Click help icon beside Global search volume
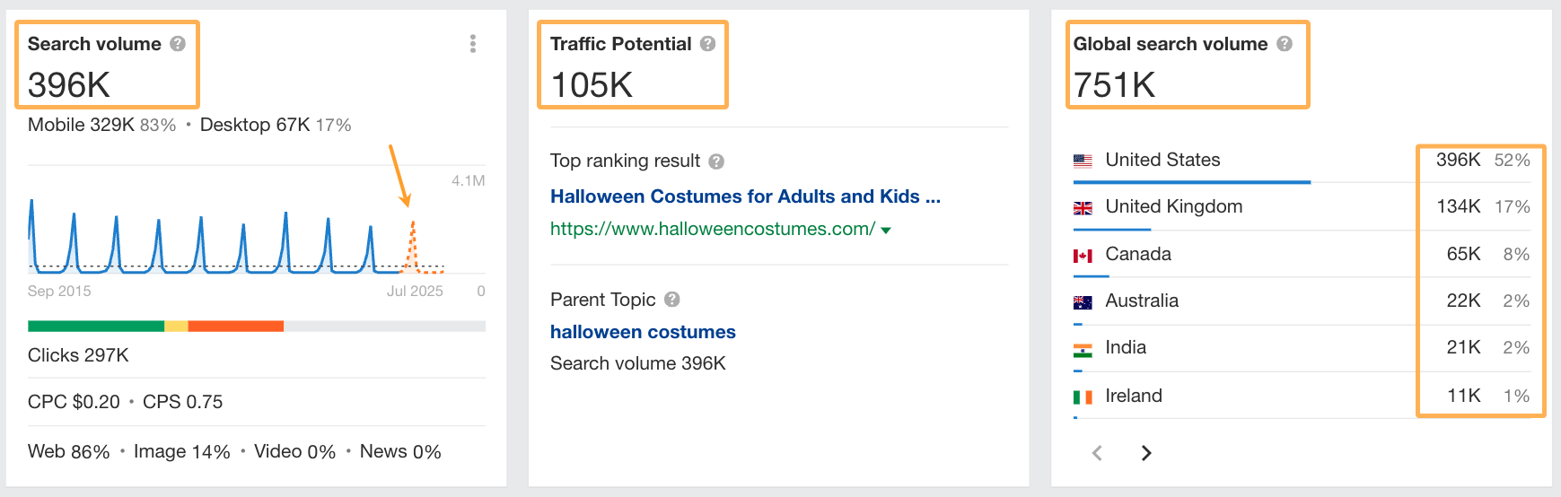Viewport: 1561px width, 497px height. pos(1285,44)
